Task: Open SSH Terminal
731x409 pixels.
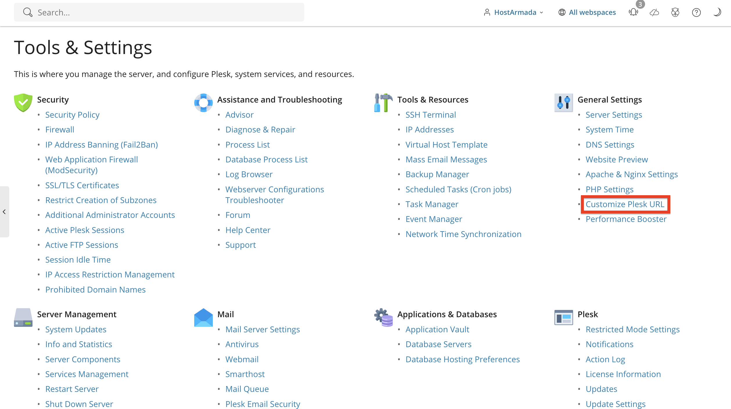Action: pos(431,115)
